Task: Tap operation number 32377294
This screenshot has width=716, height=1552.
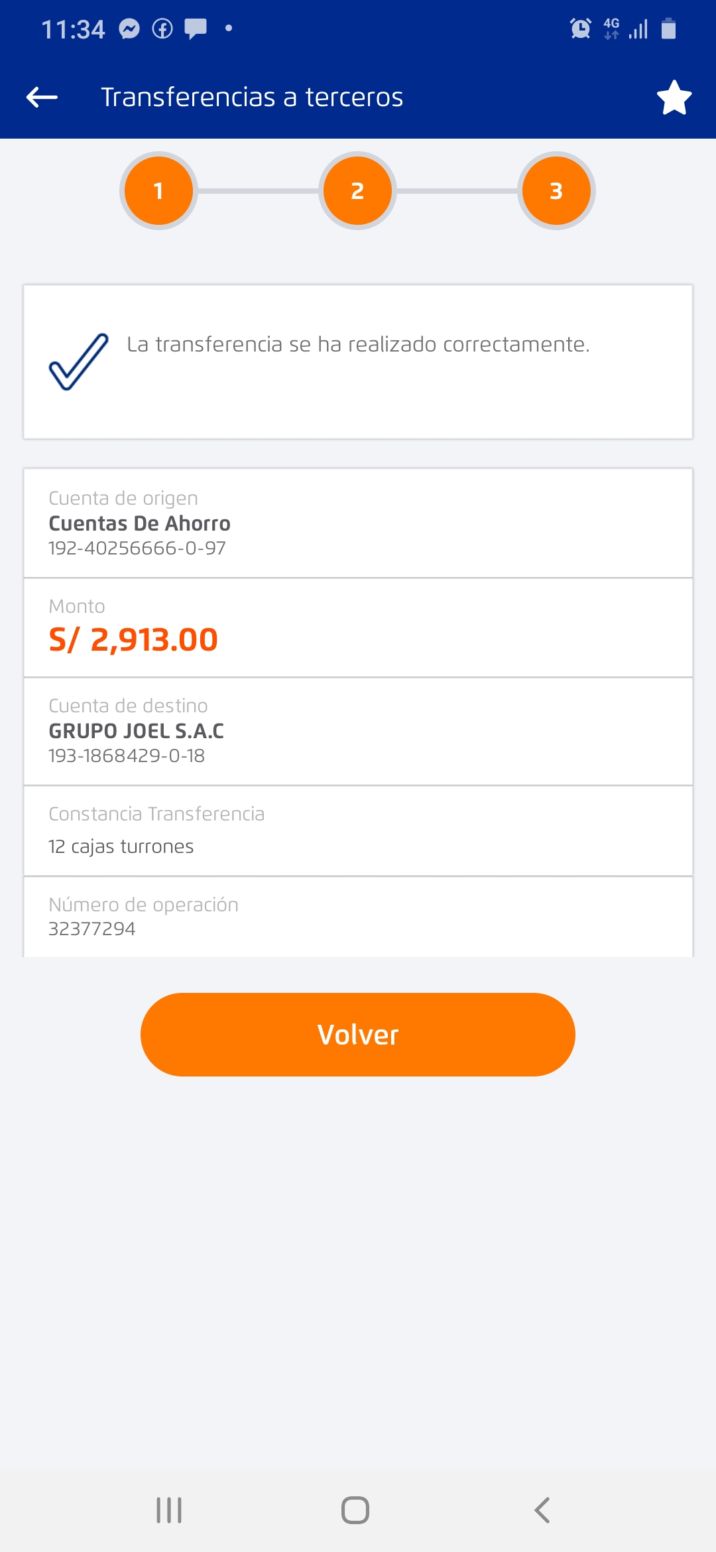Action: click(x=92, y=929)
